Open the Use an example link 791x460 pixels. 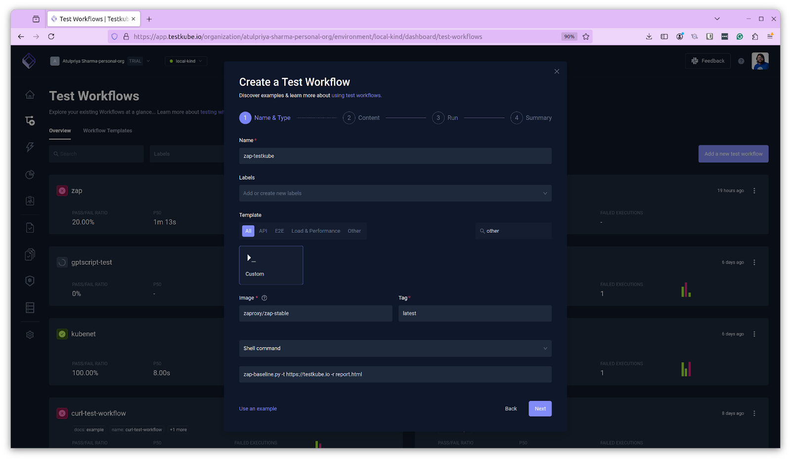(258, 409)
